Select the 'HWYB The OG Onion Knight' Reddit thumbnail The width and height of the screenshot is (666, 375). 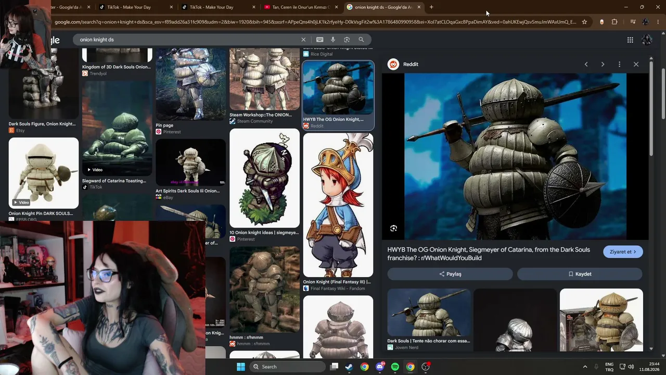point(338,87)
